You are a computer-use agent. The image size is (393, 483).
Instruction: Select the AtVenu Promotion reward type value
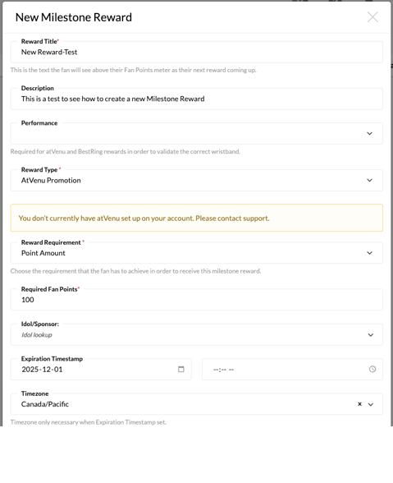(51, 180)
